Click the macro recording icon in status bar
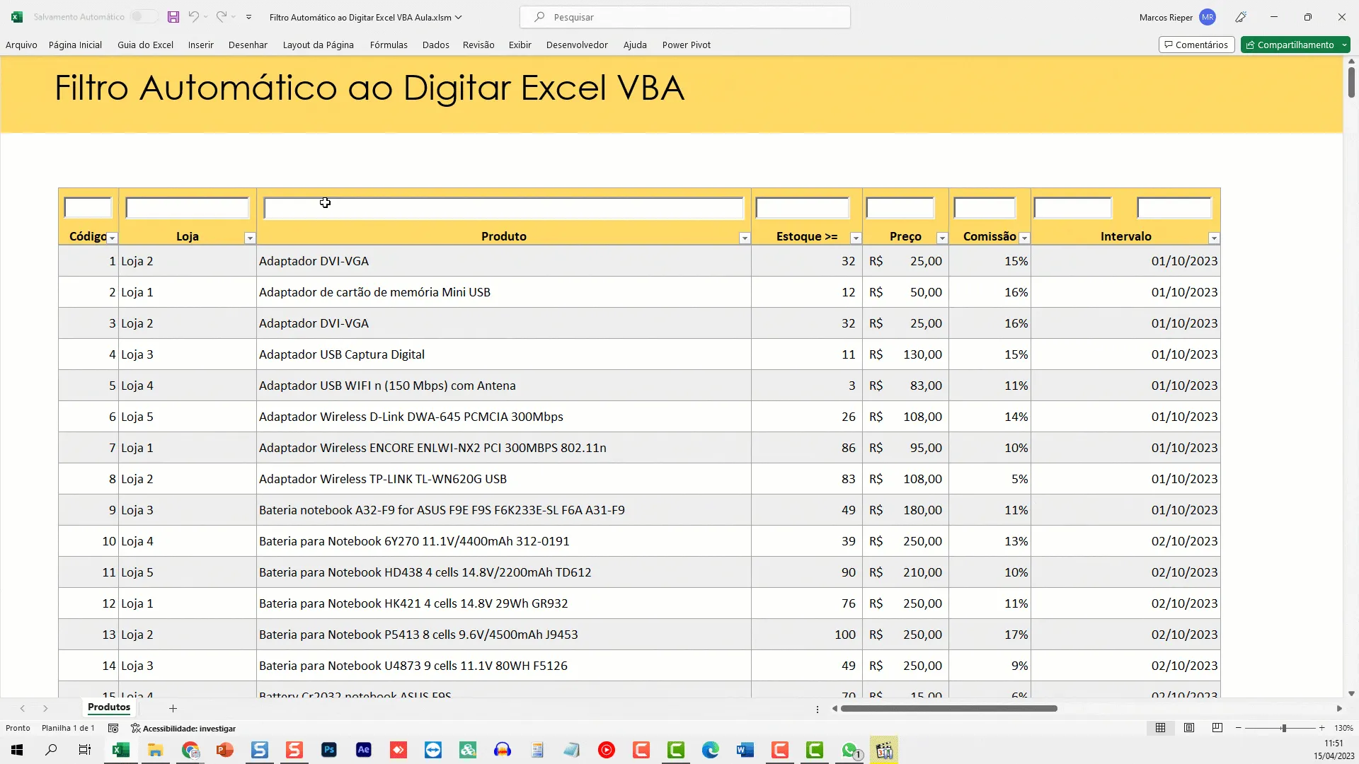Viewport: 1359px width, 764px height. [x=113, y=728]
